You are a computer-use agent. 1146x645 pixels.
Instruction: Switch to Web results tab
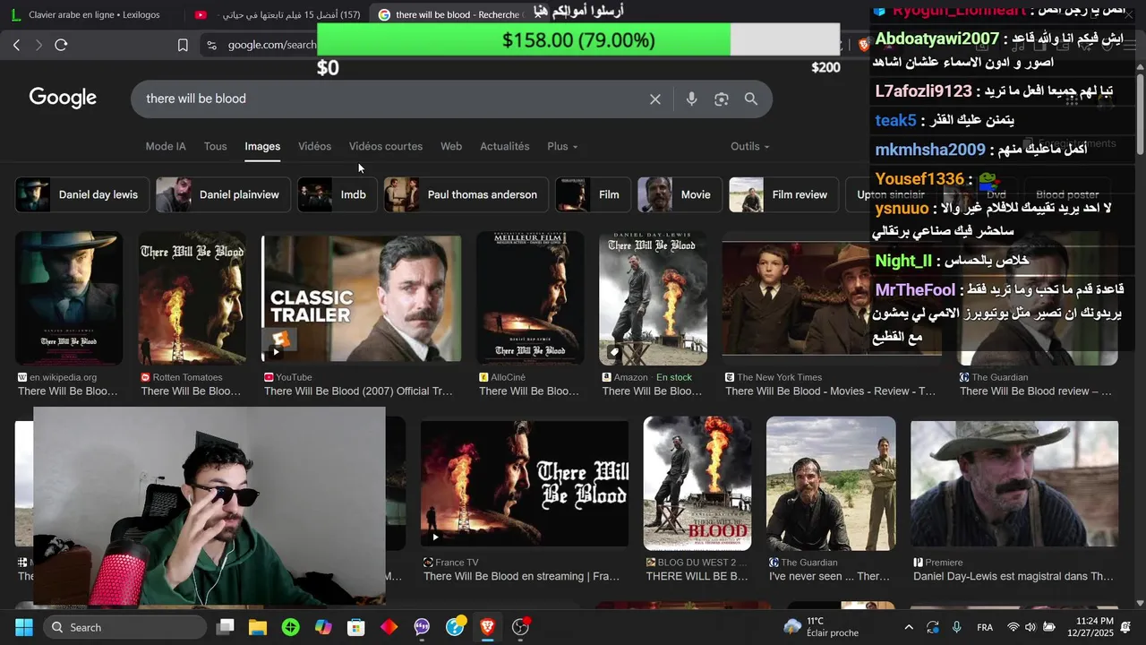pyautogui.click(x=451, y=146)
